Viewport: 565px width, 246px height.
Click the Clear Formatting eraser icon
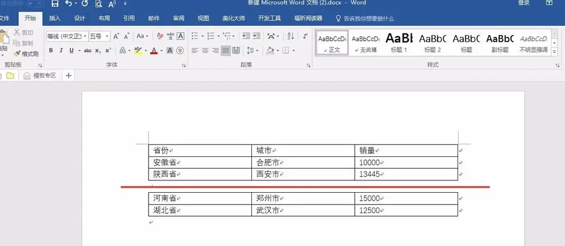(x=160, y=36)
